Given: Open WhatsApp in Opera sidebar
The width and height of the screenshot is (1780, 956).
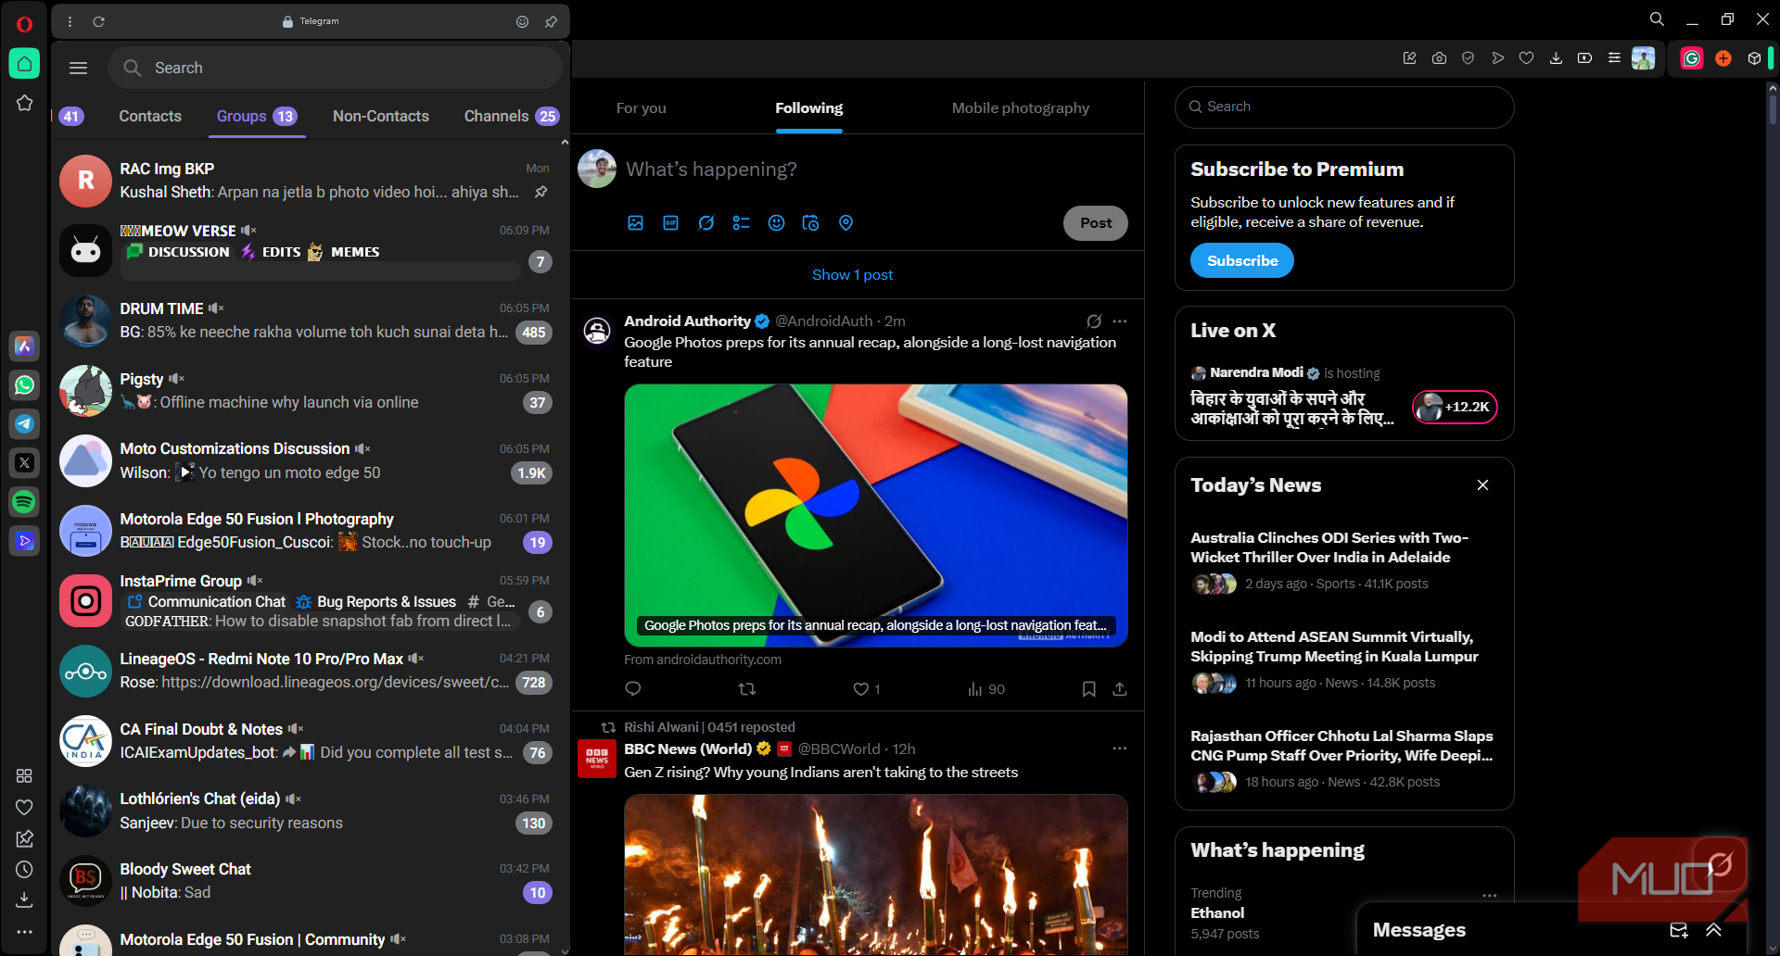Looking at the screenshot, I should pos(24,384).
